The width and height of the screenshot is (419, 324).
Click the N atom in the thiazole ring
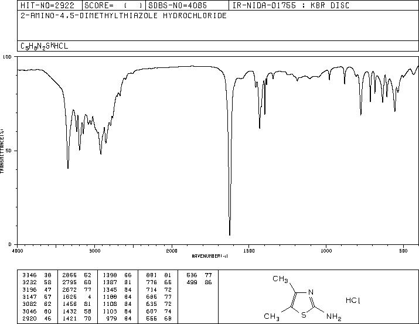[311, 292]
